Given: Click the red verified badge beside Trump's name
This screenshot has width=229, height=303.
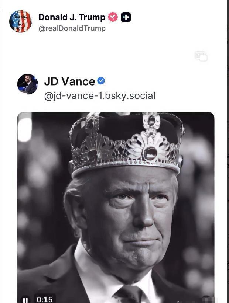Looking at the screenshot, I should [x=113, y=17].
